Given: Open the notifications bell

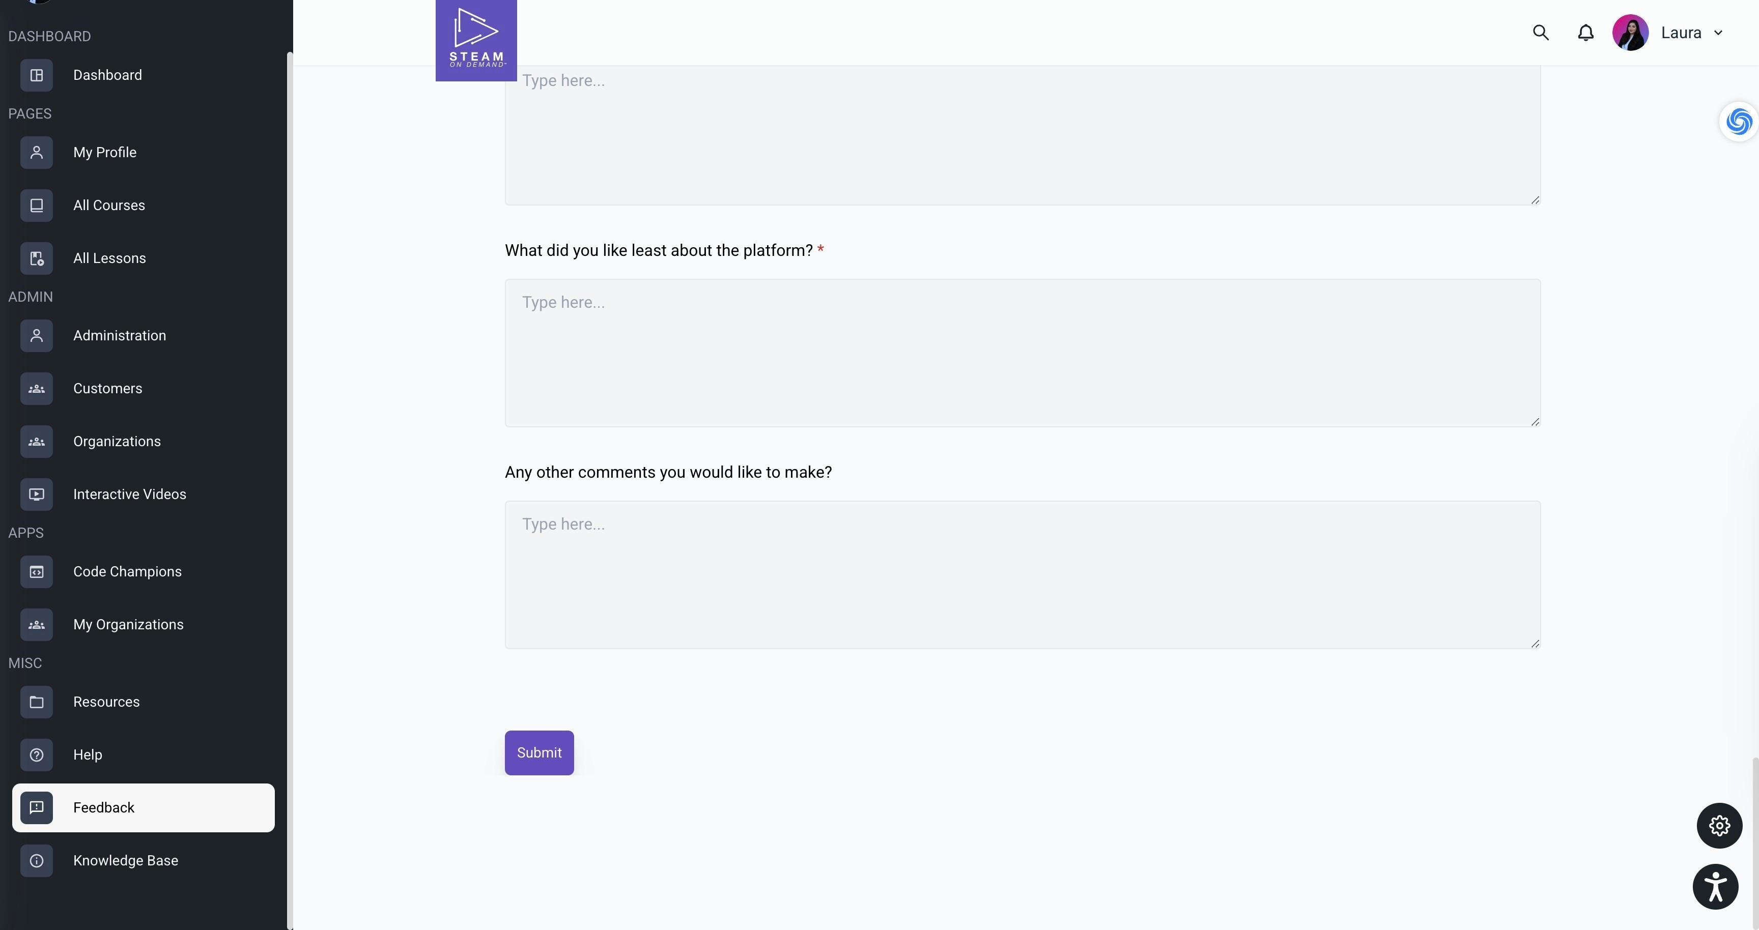Looking at the screenshot, I should click(1585, 33).
